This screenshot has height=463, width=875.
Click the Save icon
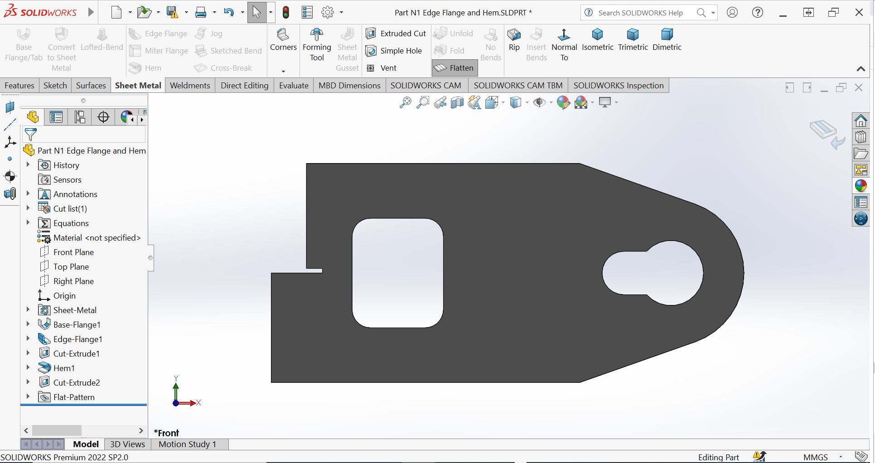click(x=172, y=12)
